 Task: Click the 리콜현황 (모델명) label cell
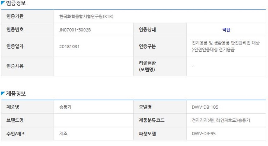[160, 66]
